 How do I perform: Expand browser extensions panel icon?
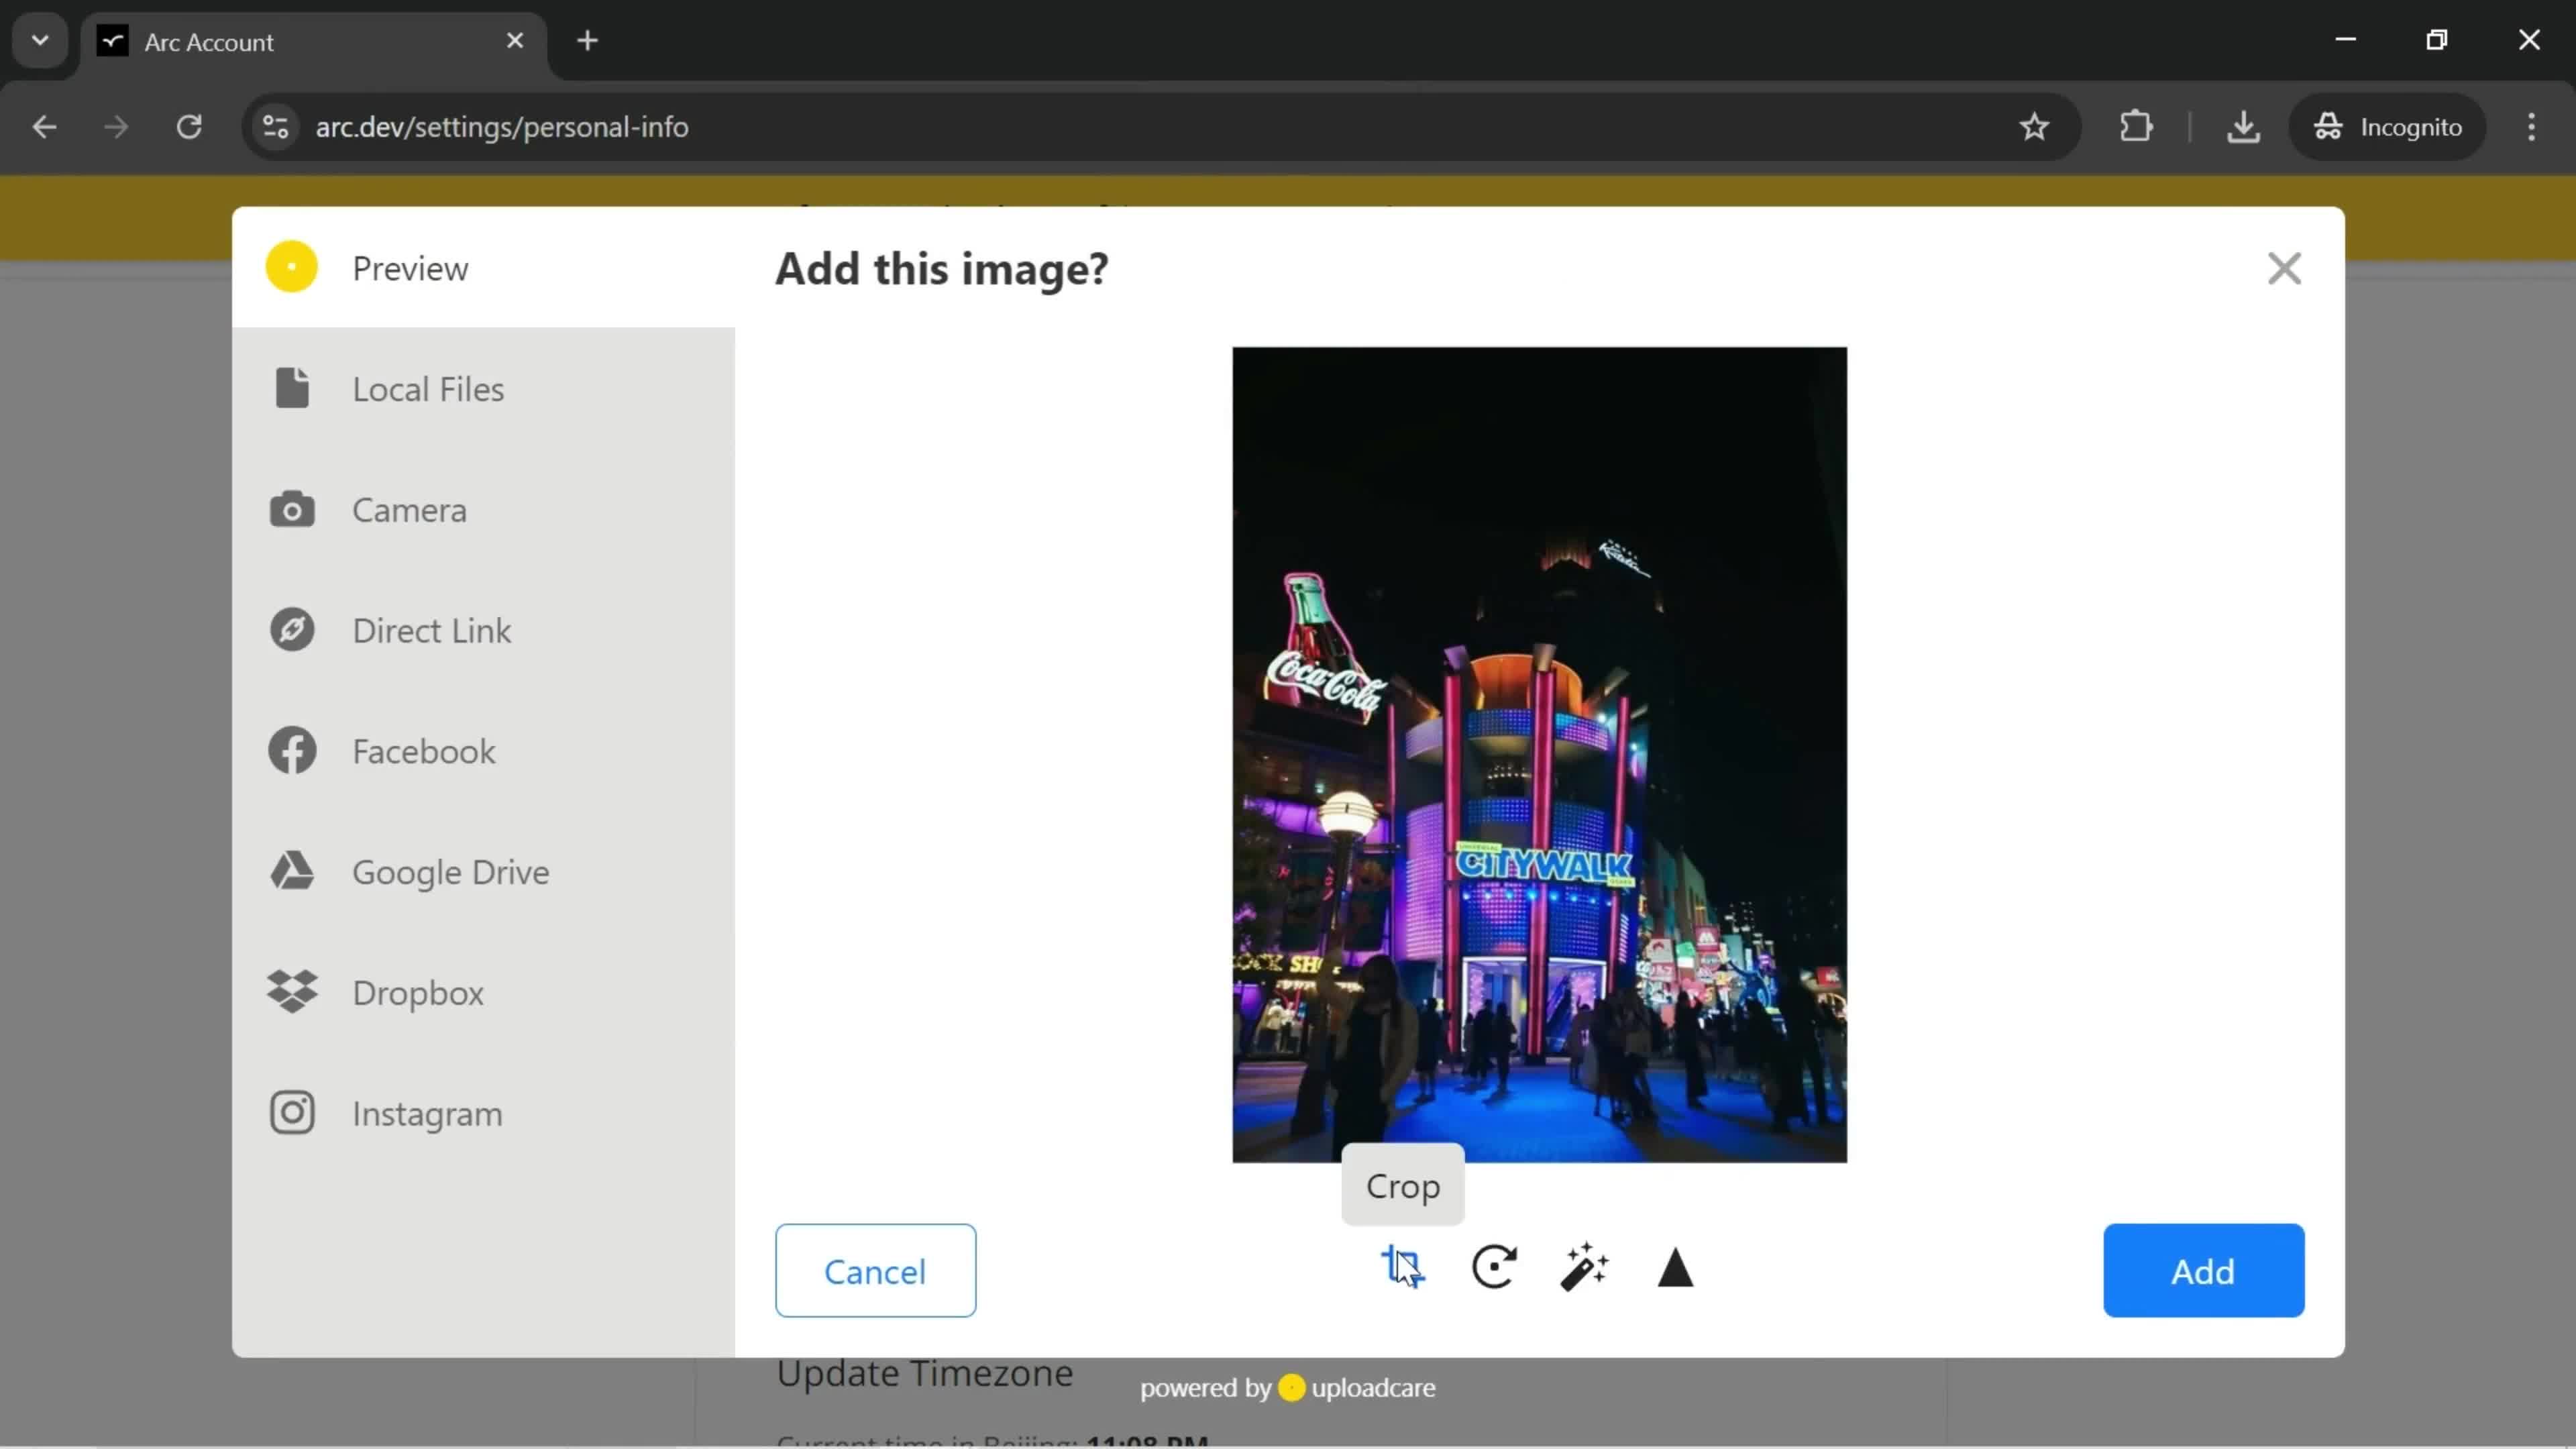tap(2137, 125)
